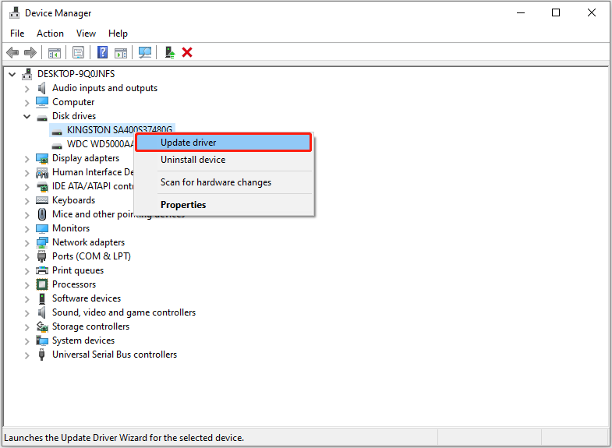
Task: Click the Scan for hardware changes toolbar icon
Action: coord(145,53)
